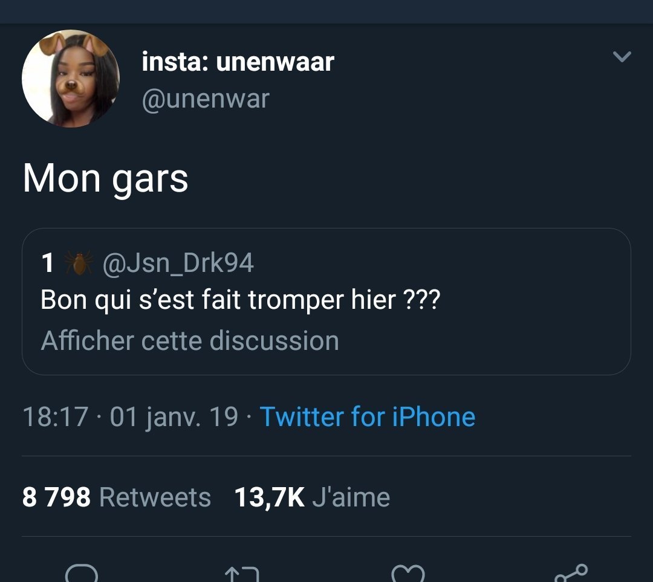Like the tweet with the heart icon

click(x=408, y=573)
